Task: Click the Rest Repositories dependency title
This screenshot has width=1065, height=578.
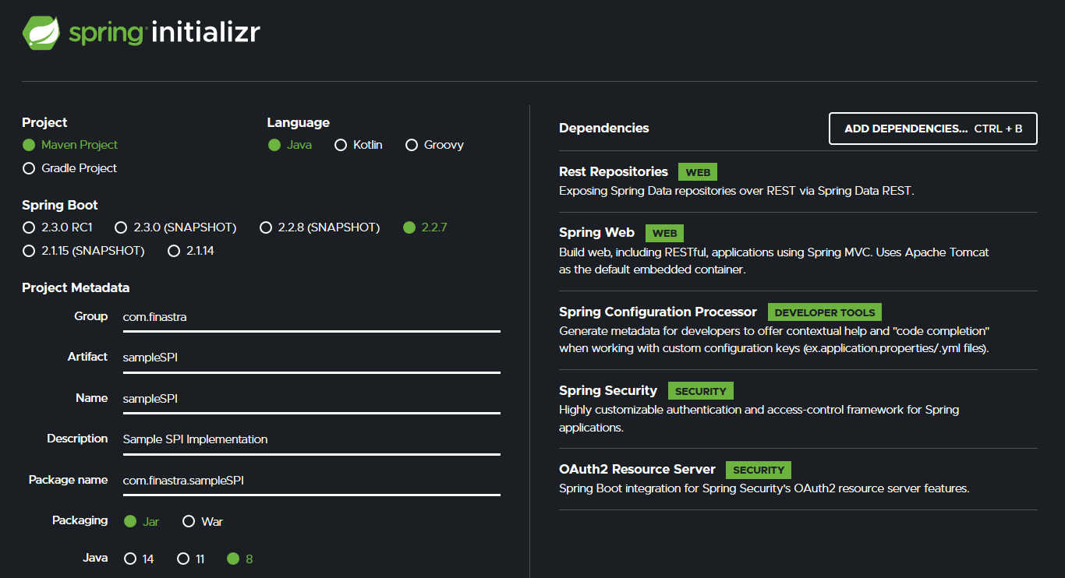Action: pos(614,171)
